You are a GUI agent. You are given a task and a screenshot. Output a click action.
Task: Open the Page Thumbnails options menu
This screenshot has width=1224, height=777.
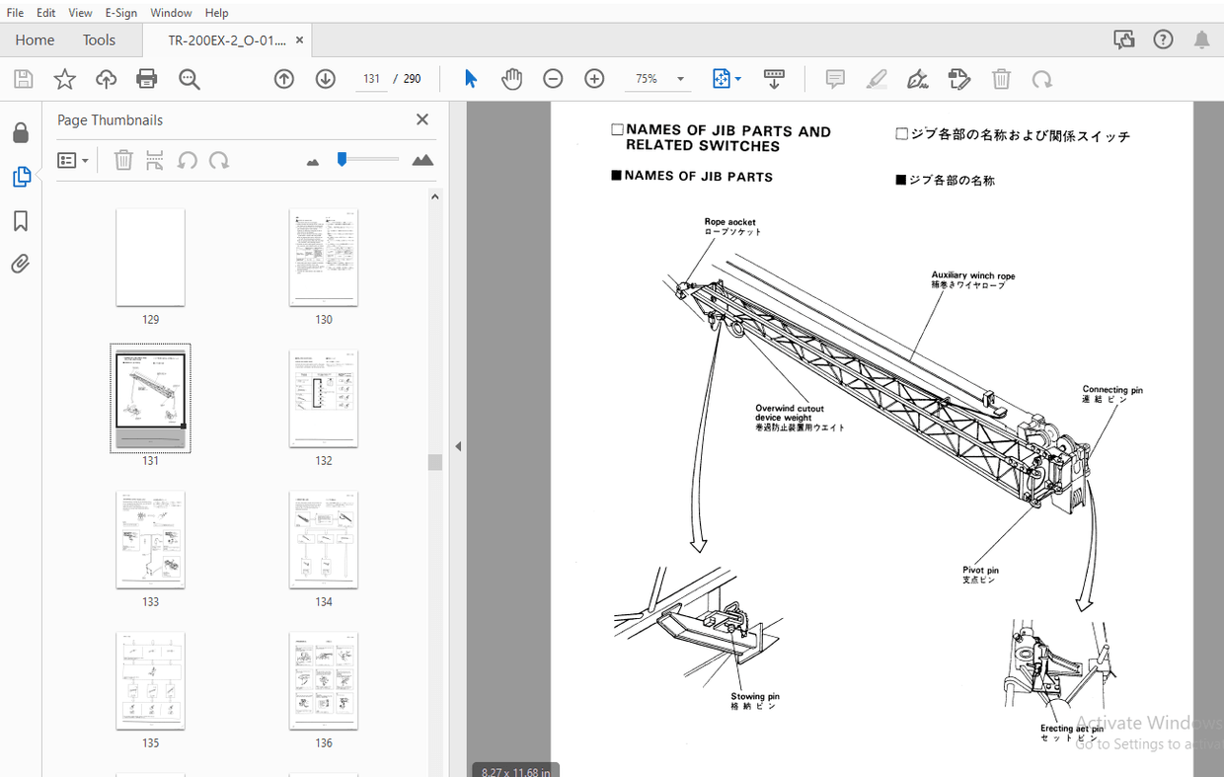point(73,159)
